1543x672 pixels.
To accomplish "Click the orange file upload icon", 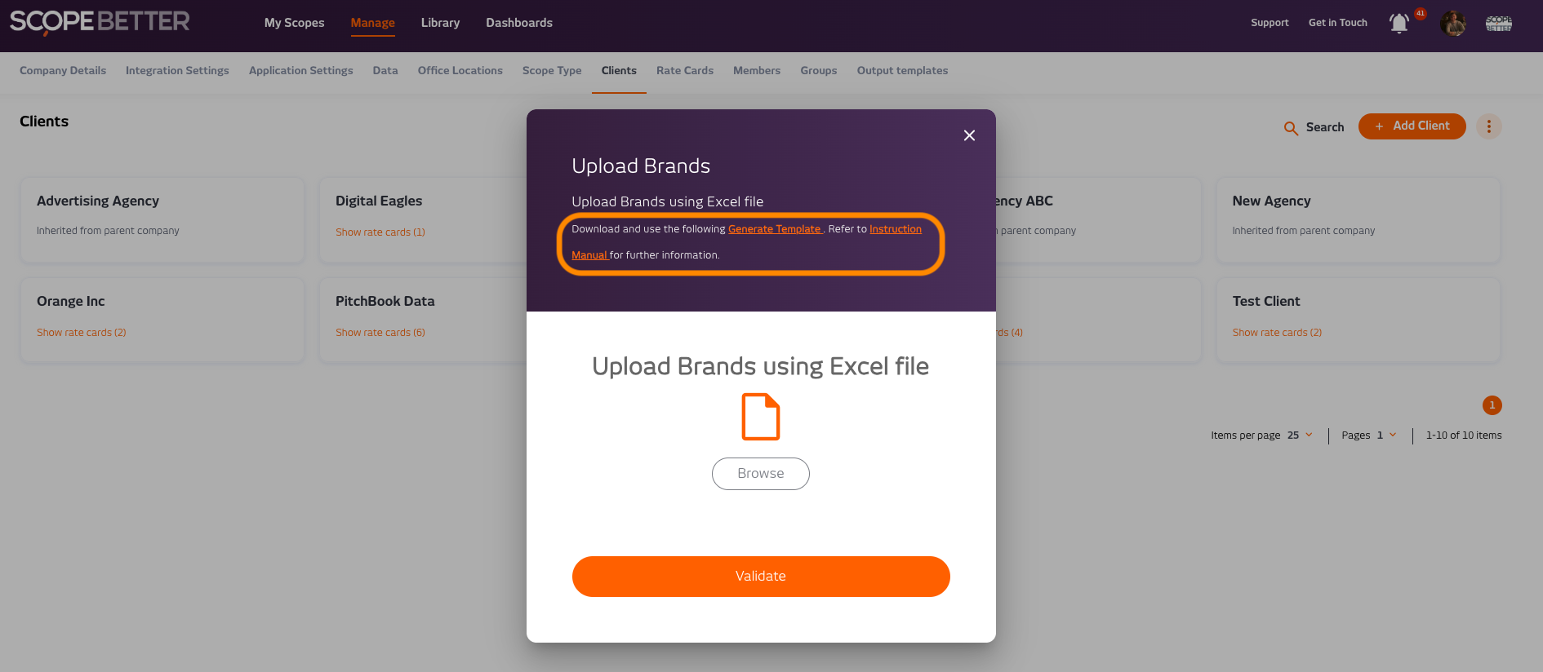I will 760,417.
